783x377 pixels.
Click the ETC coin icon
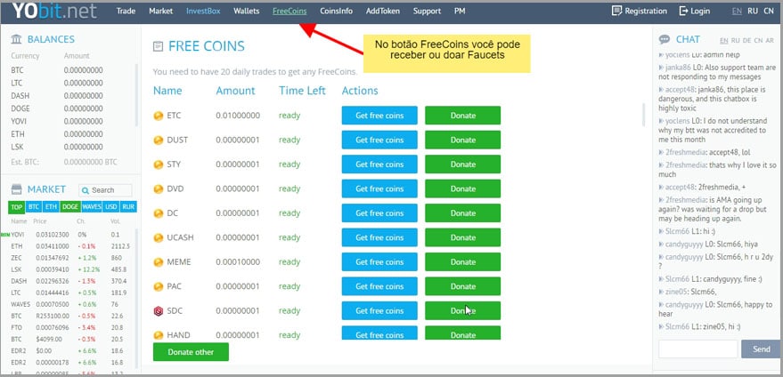[x=159, y=116]
